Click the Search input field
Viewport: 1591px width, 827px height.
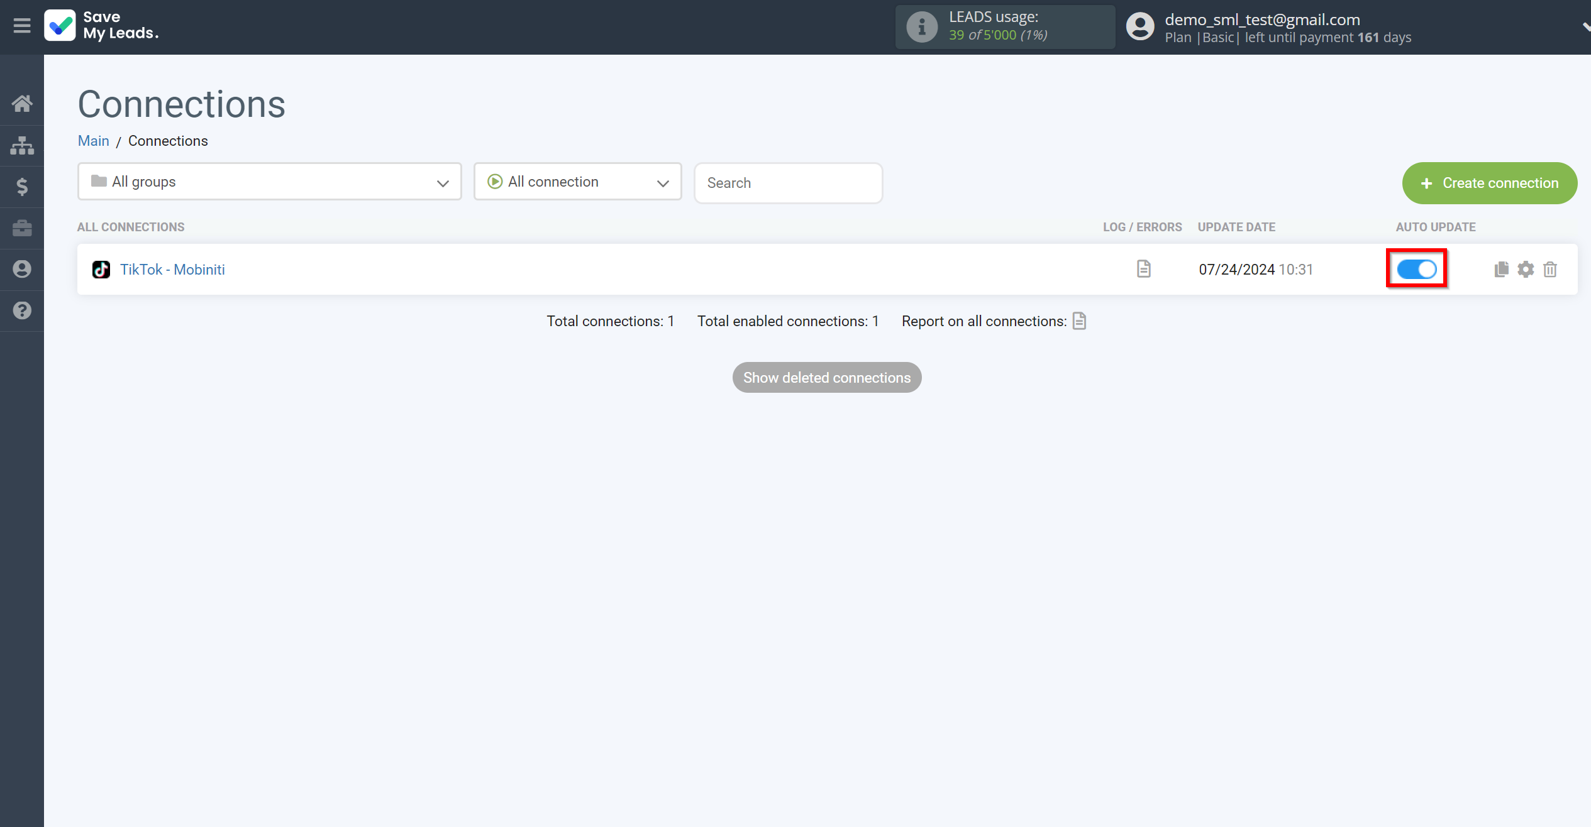tap(789, 182)
